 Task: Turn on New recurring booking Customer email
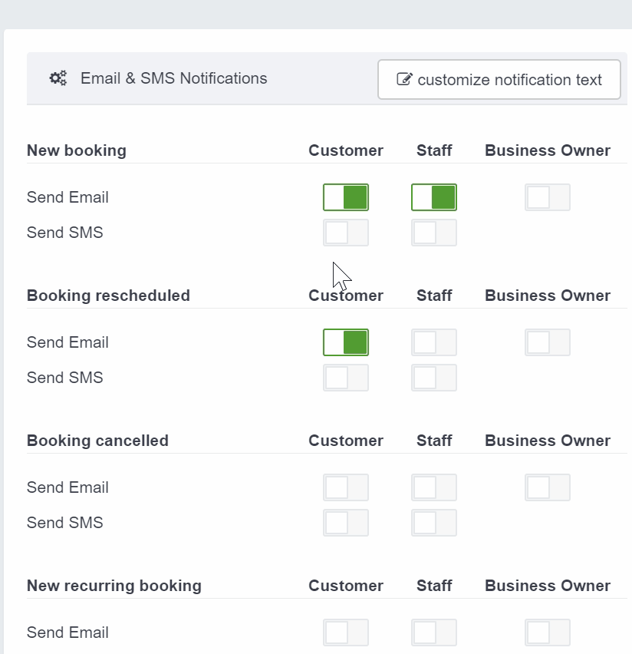tap(346, 633)
